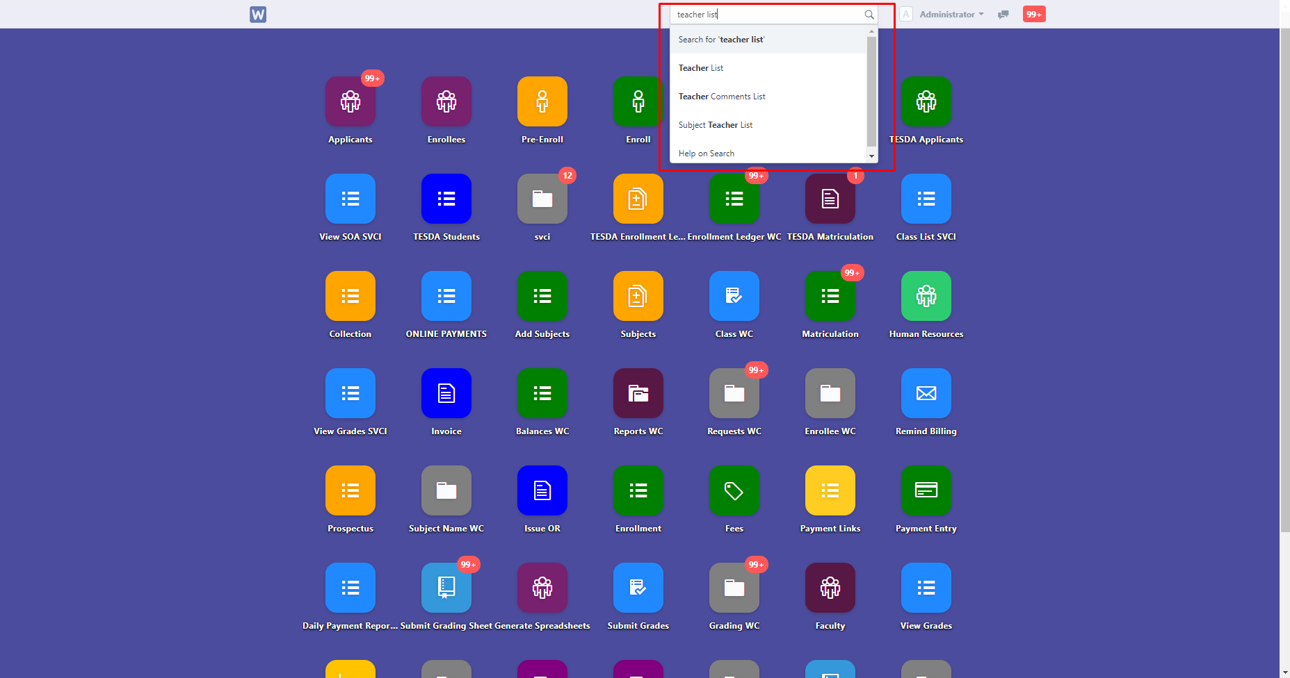Open the Matriculation icon
Screen dimensions: 1290x678
pos(830,296)
